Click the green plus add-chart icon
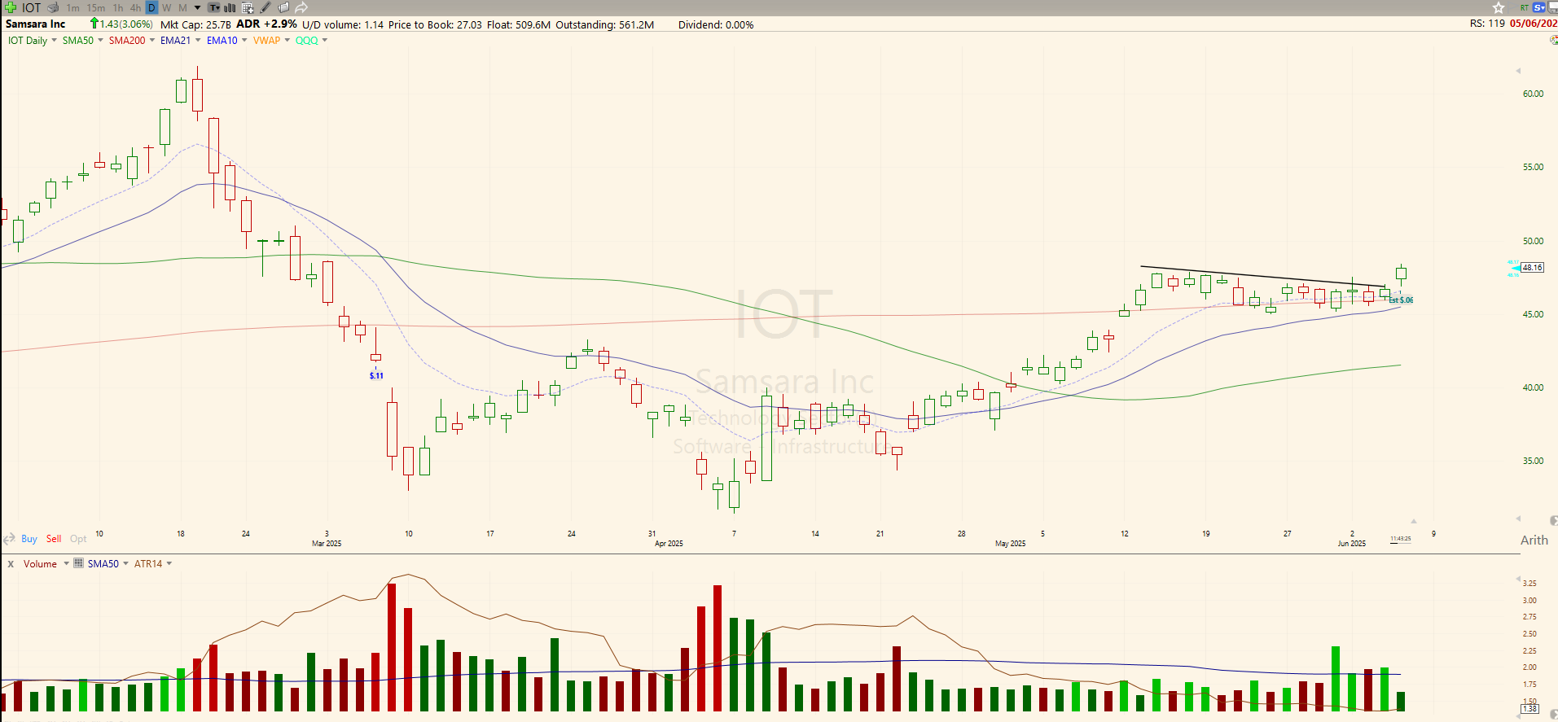1558x722 pixels. click(11, 7)
